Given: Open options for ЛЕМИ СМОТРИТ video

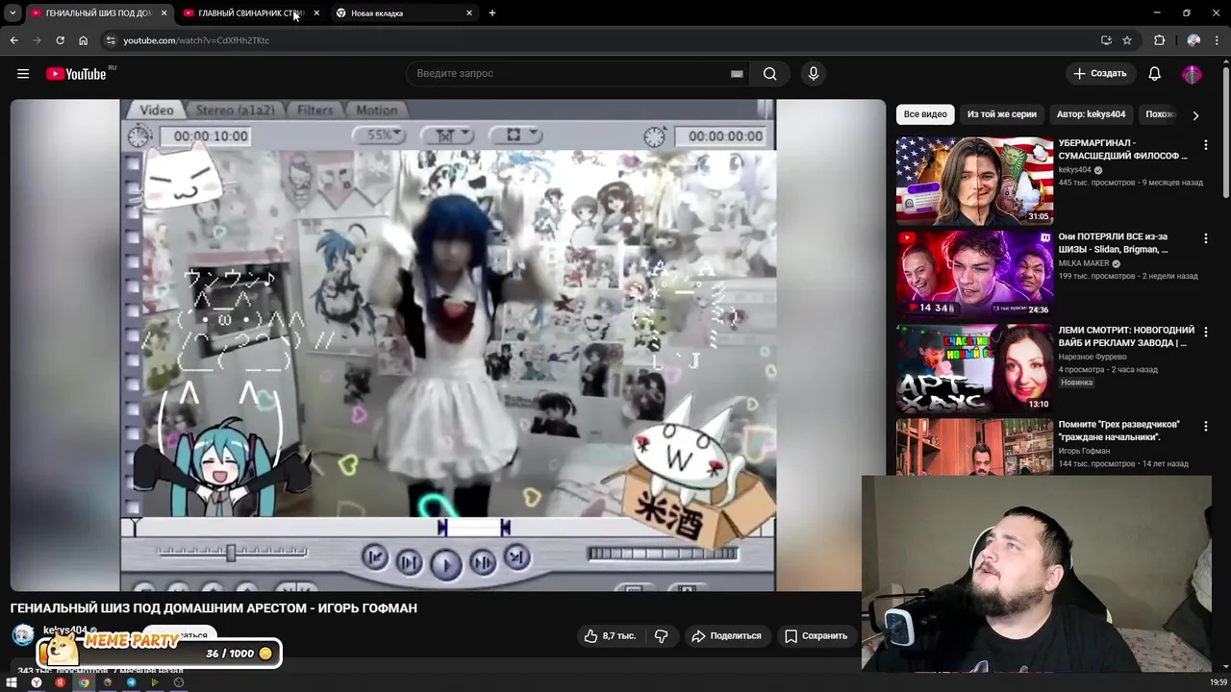Looking at the screenshot, I should (x=1205, y=333).
